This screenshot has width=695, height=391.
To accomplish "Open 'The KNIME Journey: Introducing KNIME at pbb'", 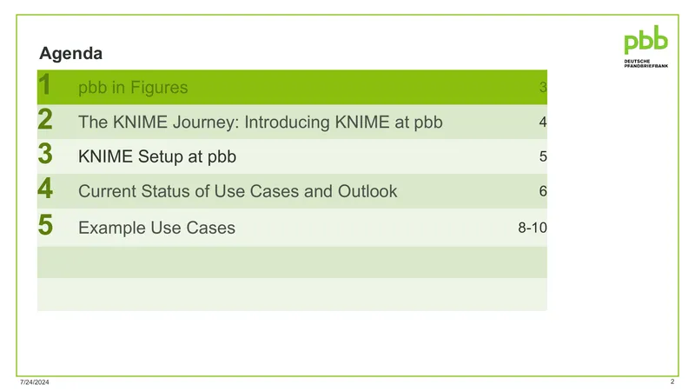I will [260, 123].
